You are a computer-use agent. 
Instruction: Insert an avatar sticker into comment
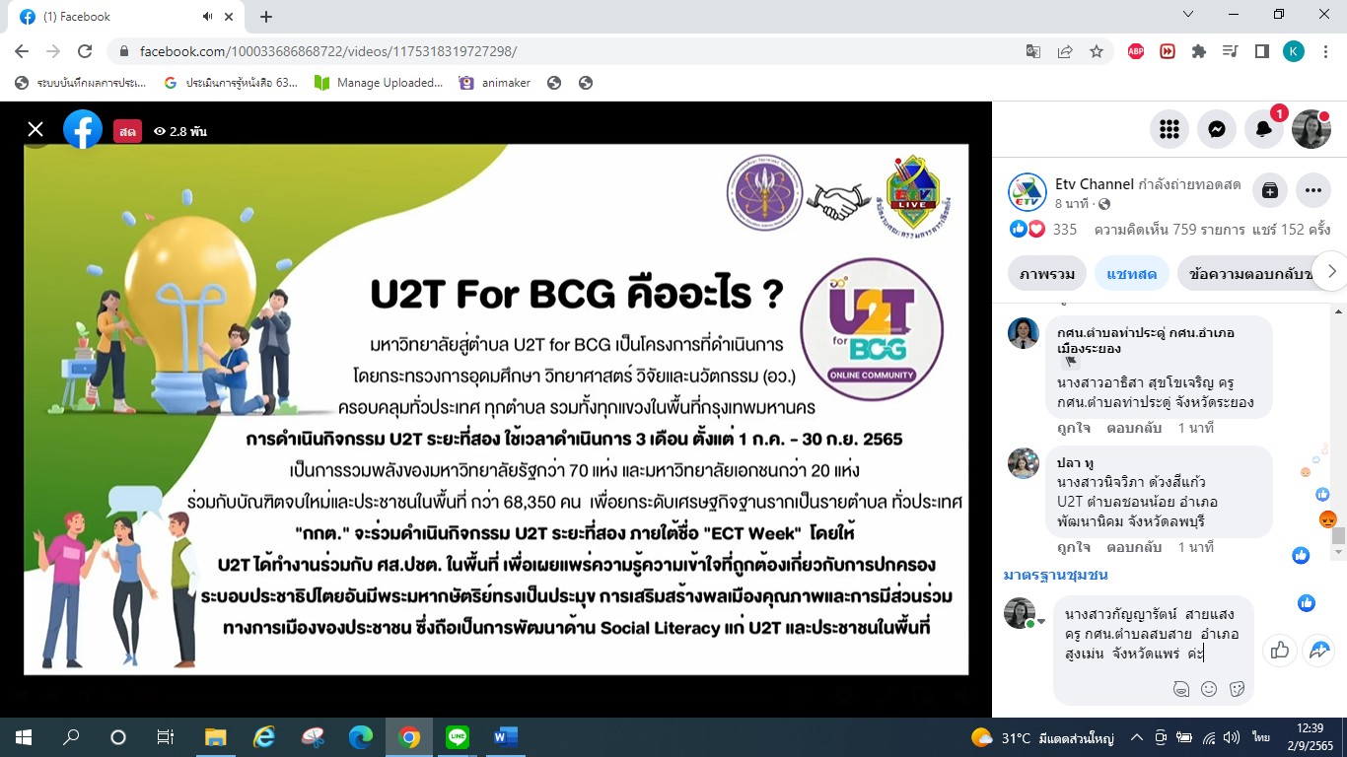coord(1181,689)
